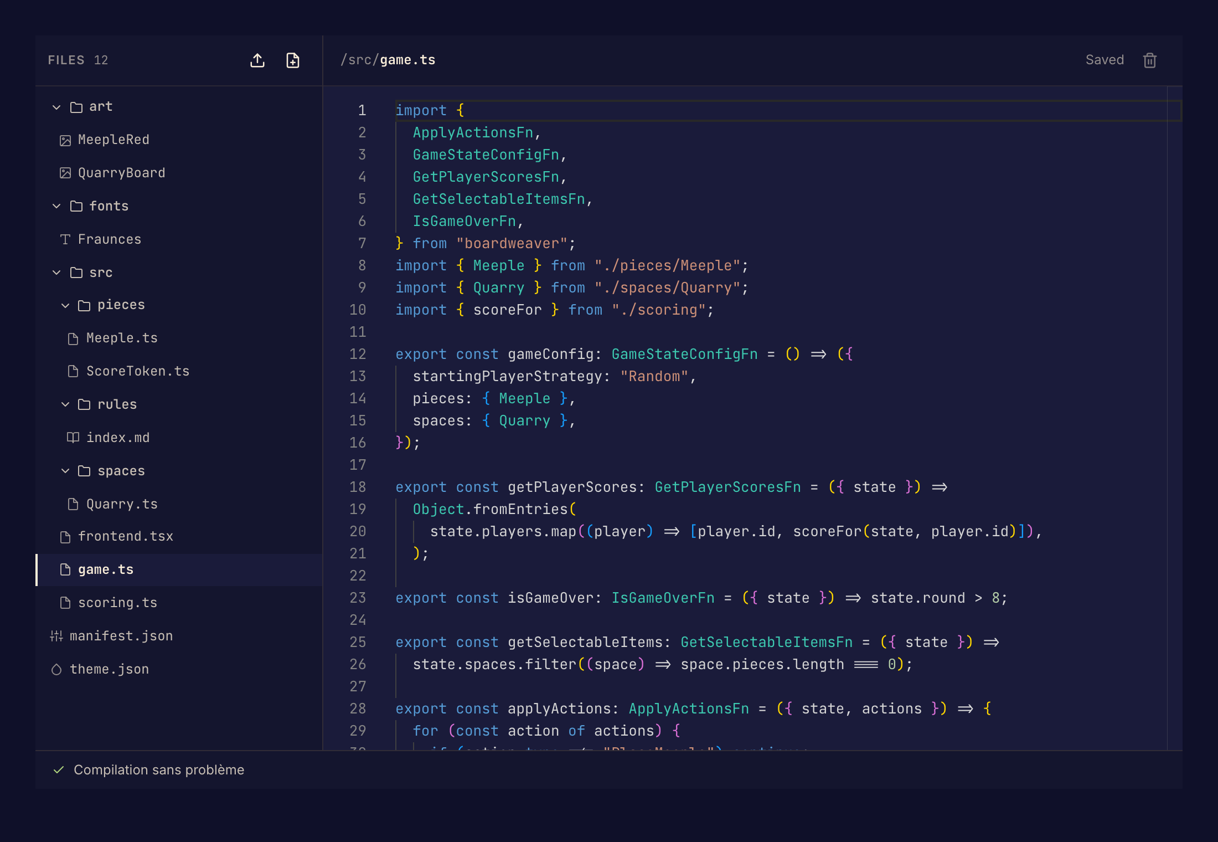Click the Saved status label
This screenshot has height=842, width=1218.
(1105, 60)
